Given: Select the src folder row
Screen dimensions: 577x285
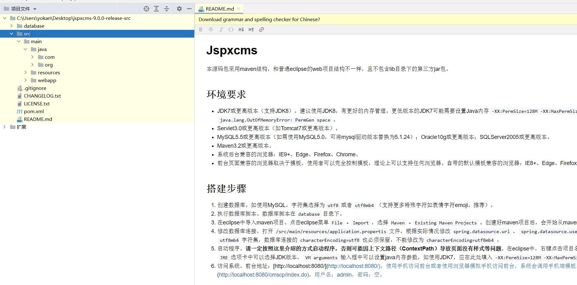Looking at the screenshot, I should [x=97, y=34].
